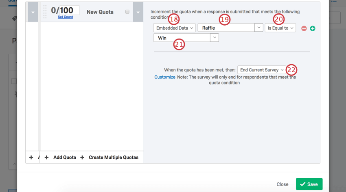This screenshot has width=346, height=192.
Task: Tick the New Quota checkbox
Action: click(127, 12)
